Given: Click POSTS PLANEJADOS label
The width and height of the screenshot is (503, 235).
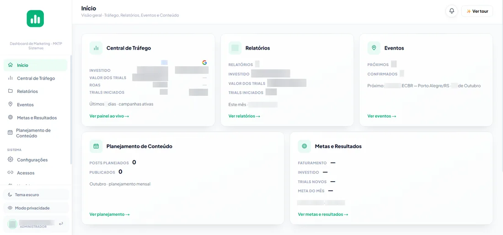Looking at the screenshot, I should pyautogui.click(x=109, y=163).
